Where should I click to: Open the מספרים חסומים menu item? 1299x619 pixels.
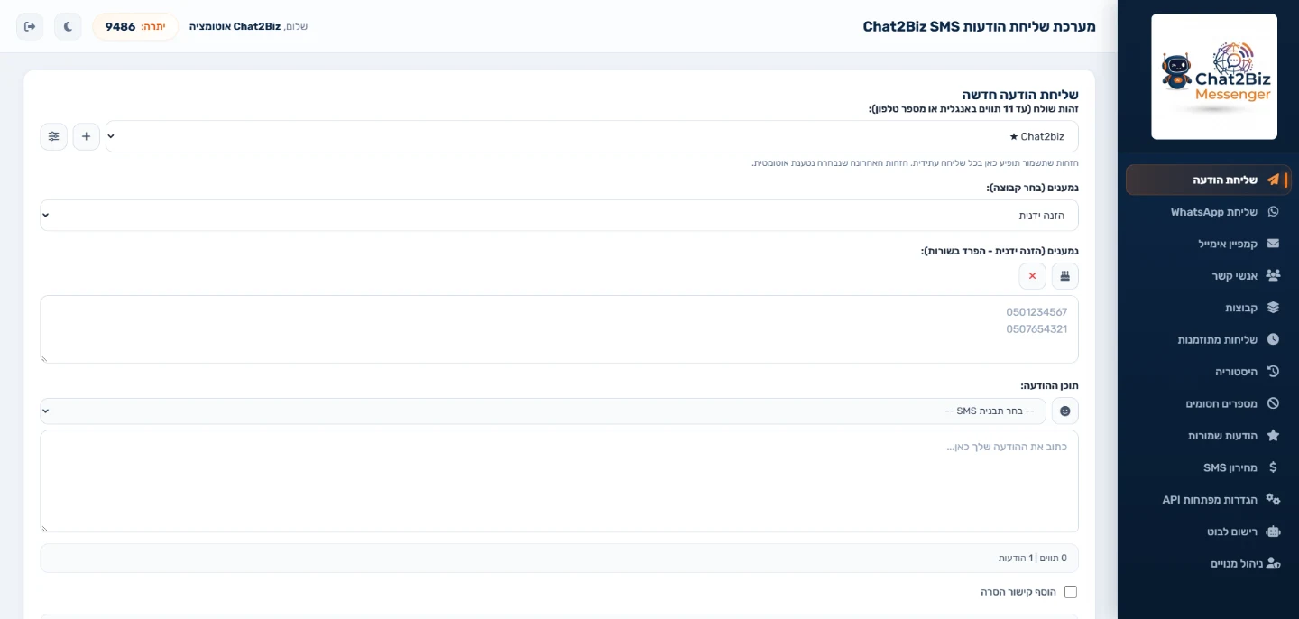[1209, 403]
